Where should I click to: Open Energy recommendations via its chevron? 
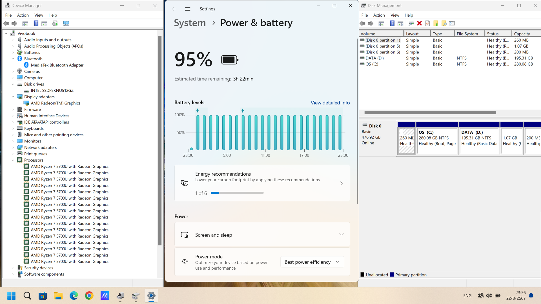click(x=341, y=183)
